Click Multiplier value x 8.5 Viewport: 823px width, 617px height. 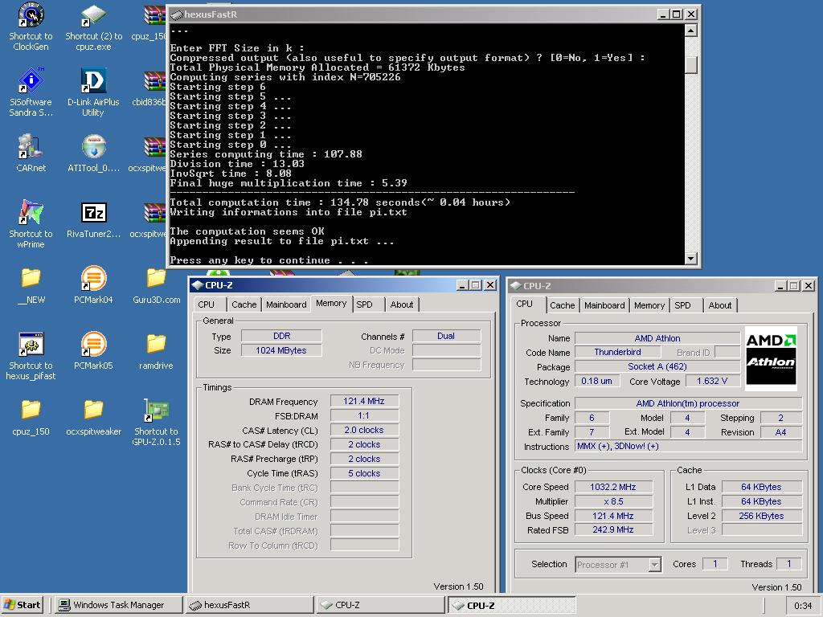[x=613, y=501]
